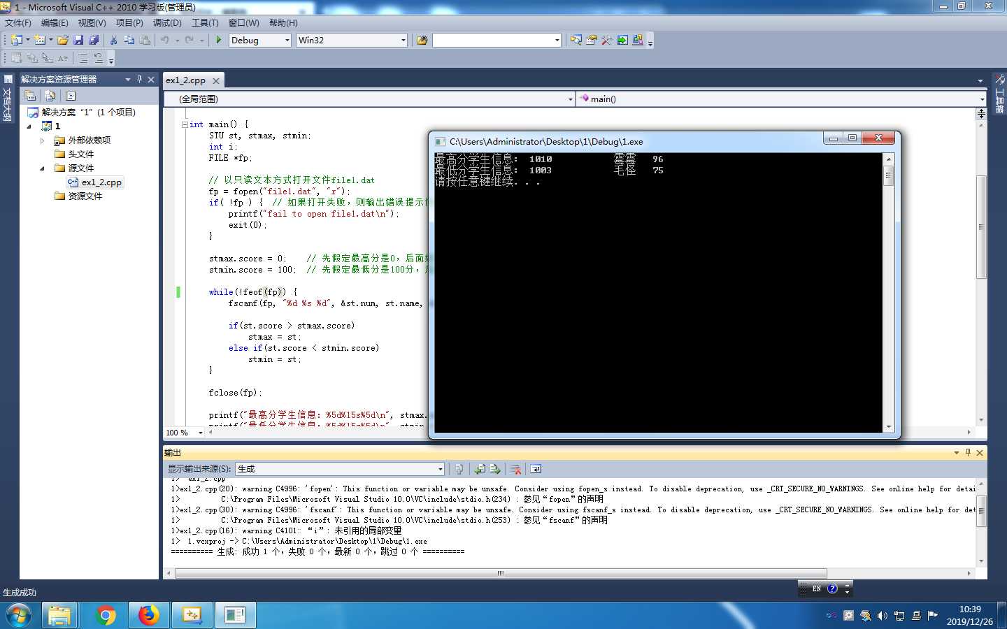Click Show All Files icon in Solution Explorer
The height and width of the screenshot is (629, 1007).
pyautogui.click(x=50, y=96)
